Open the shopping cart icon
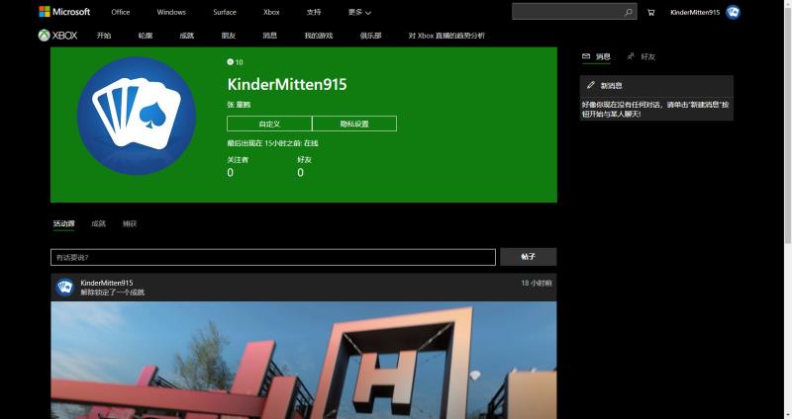The height and width of the screenshot is (419, 792). point(650,12)
